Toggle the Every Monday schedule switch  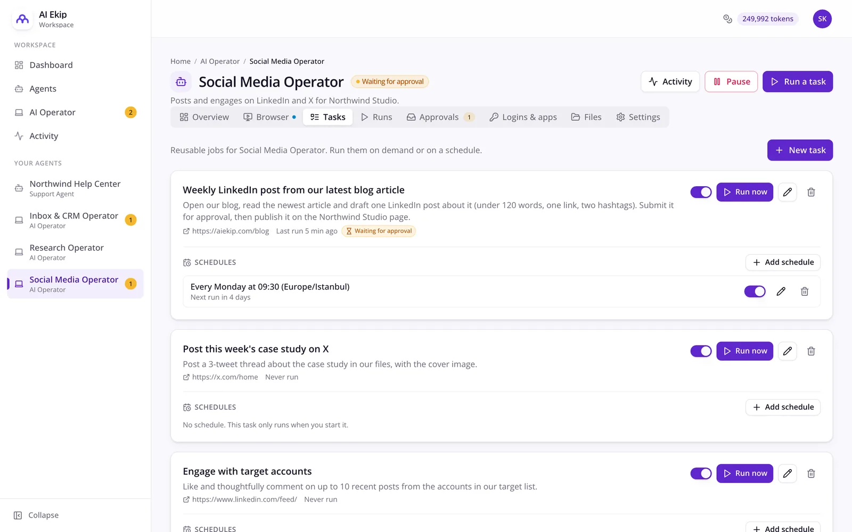pyautogui.click(x=755, y=292)
